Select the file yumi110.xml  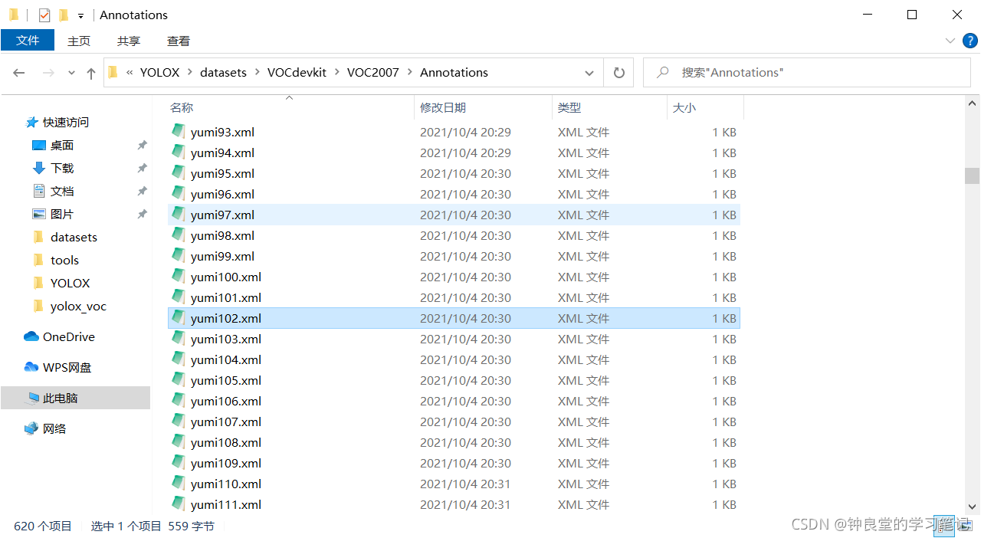tap(454, 484)
